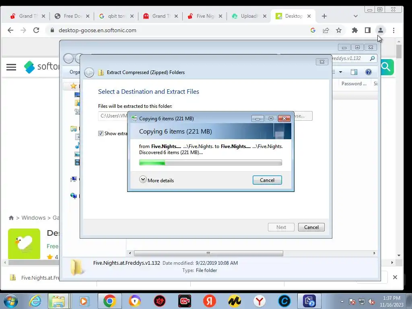The width and height of the screenshot is (412, 309).
Task: Click the share page icon
Action: click(326, 30)
